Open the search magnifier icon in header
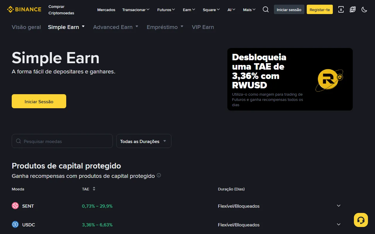Image resolution: width=375 pixels, height=234 pixels. point(266,9)
